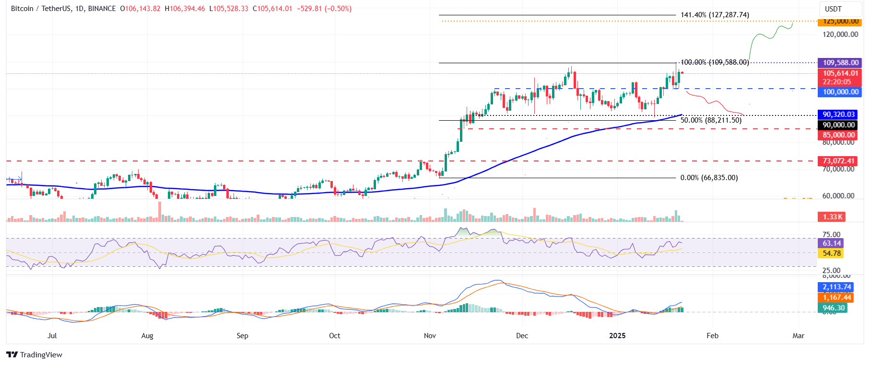
Task: Click the Bitcoin / TetherUS symbol title
Action: (63, 9)
